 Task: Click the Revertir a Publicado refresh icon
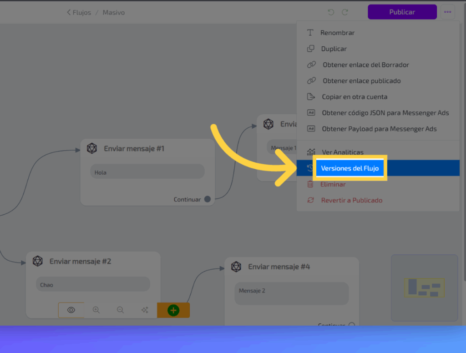[x=310, y=200]
